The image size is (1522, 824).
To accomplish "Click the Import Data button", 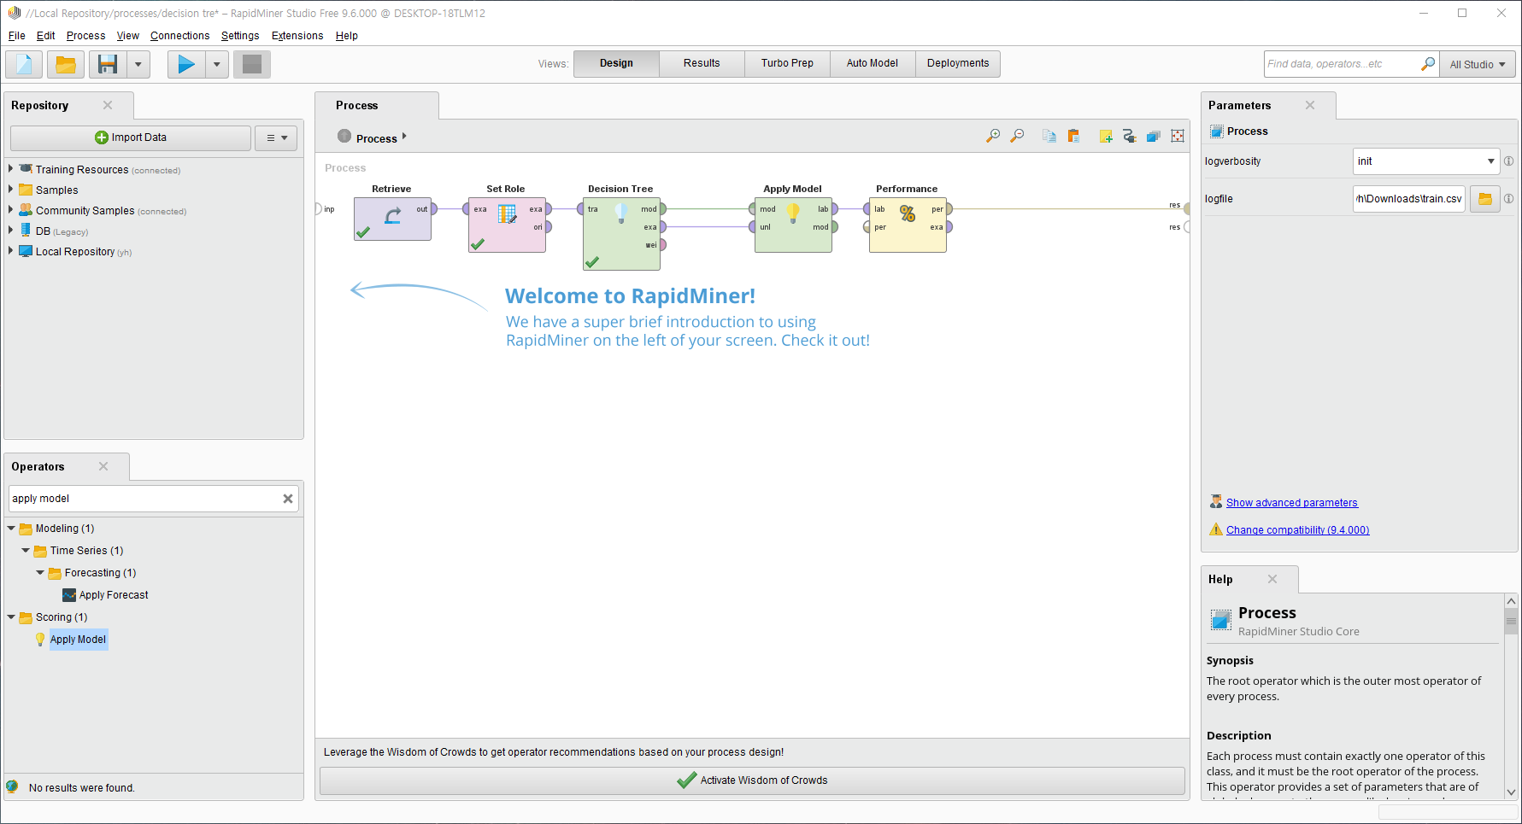I will tap(131, 137).
